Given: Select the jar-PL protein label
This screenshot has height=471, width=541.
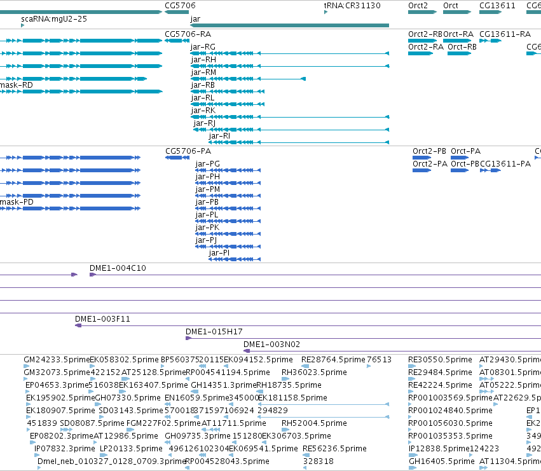Looking at the screenshot, I should tap(207, 215).
